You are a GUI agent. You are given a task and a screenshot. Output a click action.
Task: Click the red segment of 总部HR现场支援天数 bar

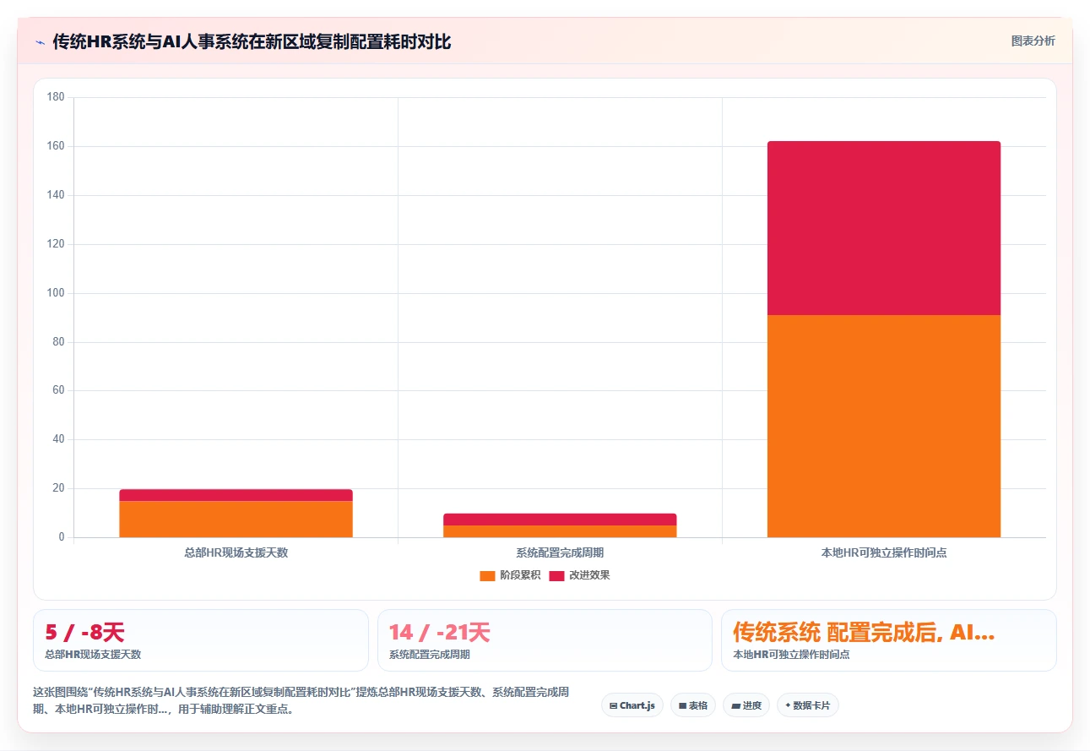point(236,495)
